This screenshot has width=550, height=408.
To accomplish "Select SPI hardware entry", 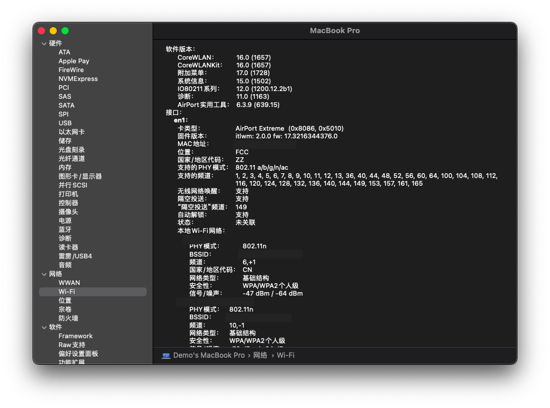I will point(63,114).
